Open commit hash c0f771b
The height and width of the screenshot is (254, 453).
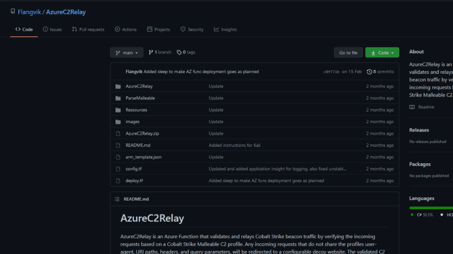[x=331, y=72]
